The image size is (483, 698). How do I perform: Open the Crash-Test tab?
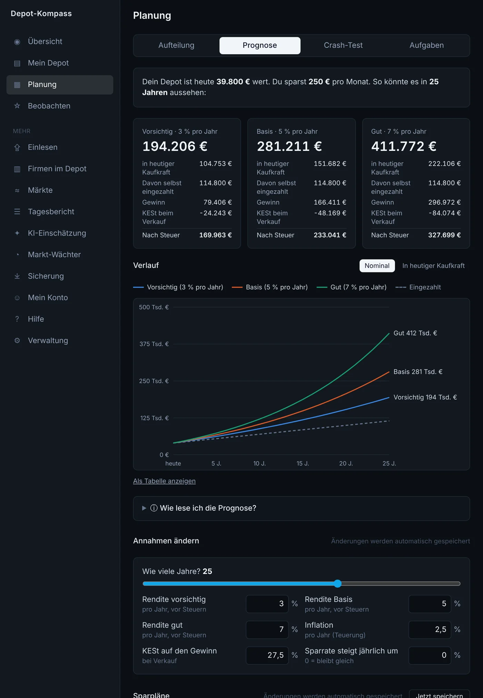[343, 46]
